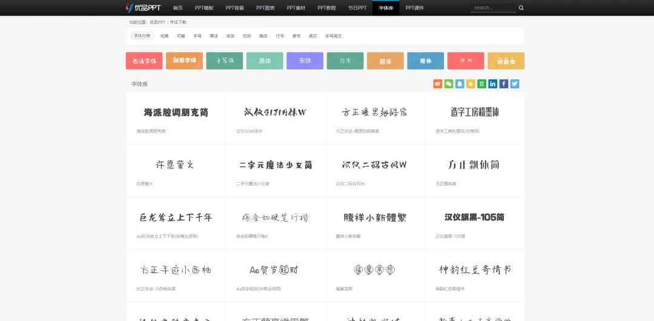Share page via LinkedIn icon
Viewport: 654px width, 321px height.
coord(492,84)
